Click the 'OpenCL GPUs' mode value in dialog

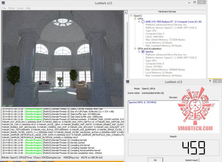click(148, 89)
